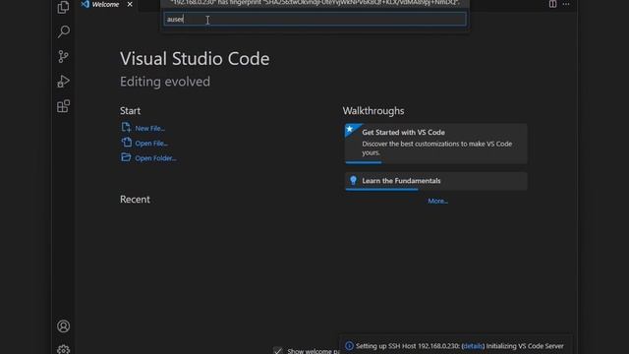Image resolution: width=629 pixels, height=354 pixels.
Task: Open Run and Debug view
Action: pos(63,82)
